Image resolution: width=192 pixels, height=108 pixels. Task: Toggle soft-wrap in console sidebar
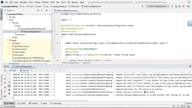(9, 82)
